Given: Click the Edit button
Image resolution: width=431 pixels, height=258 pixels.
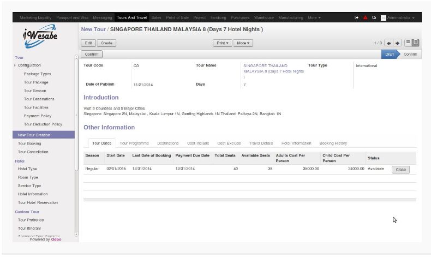Looking at the screenshot, I should (x=88, y=43).
